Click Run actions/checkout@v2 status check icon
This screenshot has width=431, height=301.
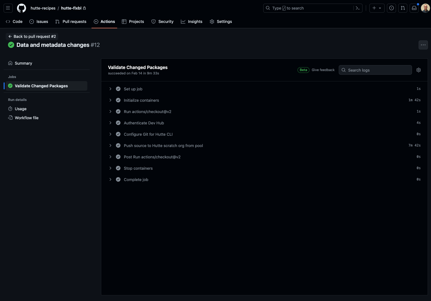(x=118, y=111)
